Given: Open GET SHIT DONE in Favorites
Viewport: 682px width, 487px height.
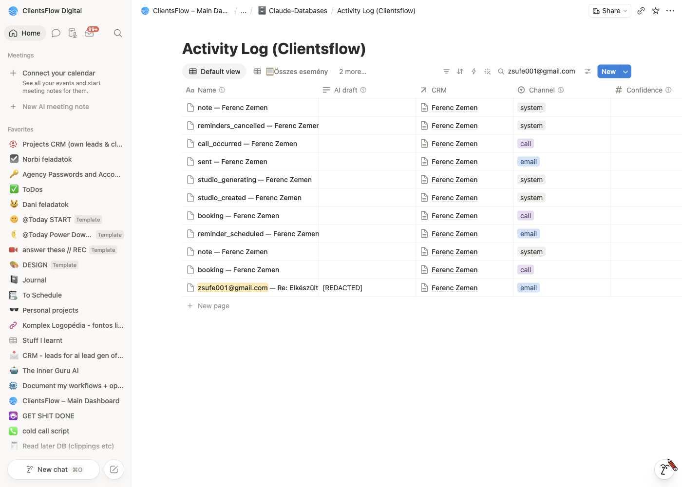Looking at the screenshot, I should tap(66, 416).
